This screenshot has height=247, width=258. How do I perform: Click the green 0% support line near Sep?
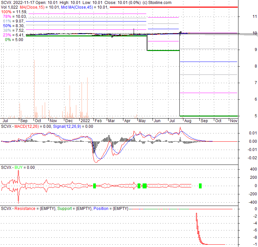(209, 116)
